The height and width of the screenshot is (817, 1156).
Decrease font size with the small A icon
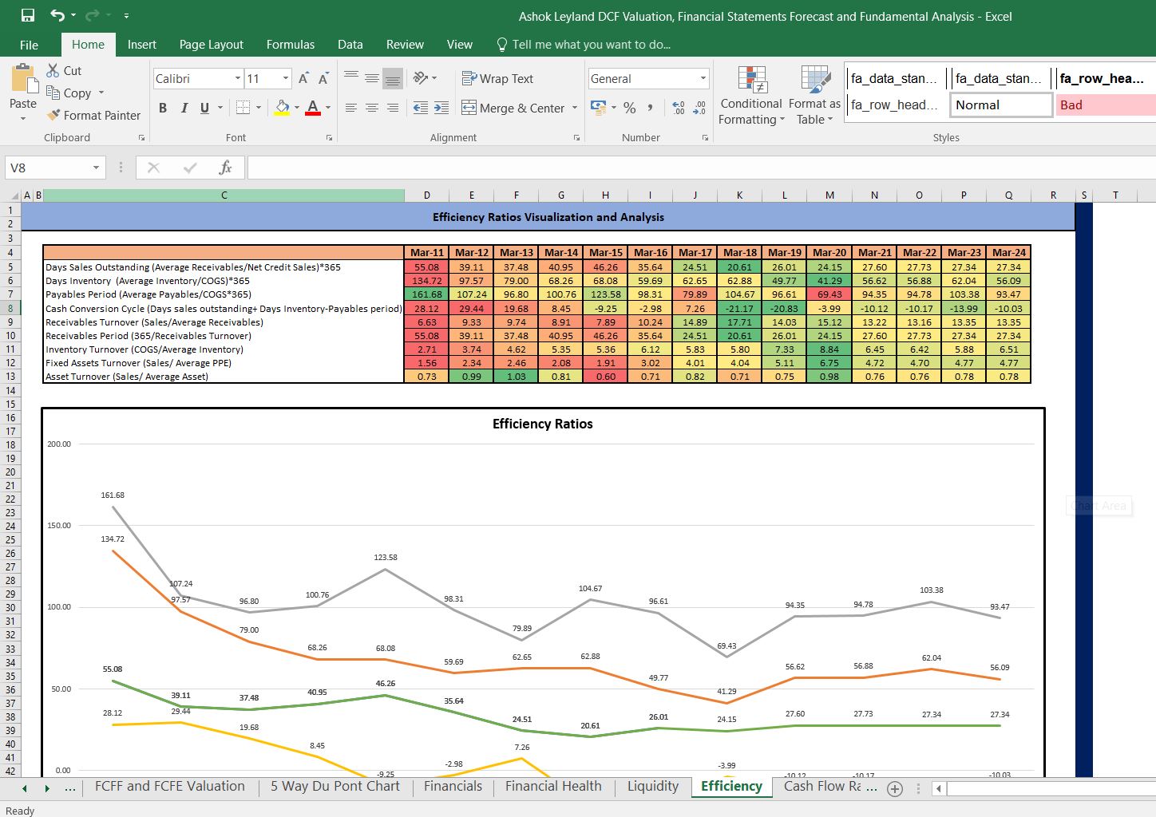[x=323, y=78]
